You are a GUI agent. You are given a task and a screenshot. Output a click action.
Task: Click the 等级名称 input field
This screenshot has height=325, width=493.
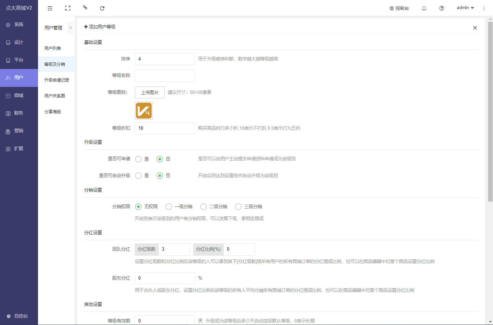click(x=165, y=76)
